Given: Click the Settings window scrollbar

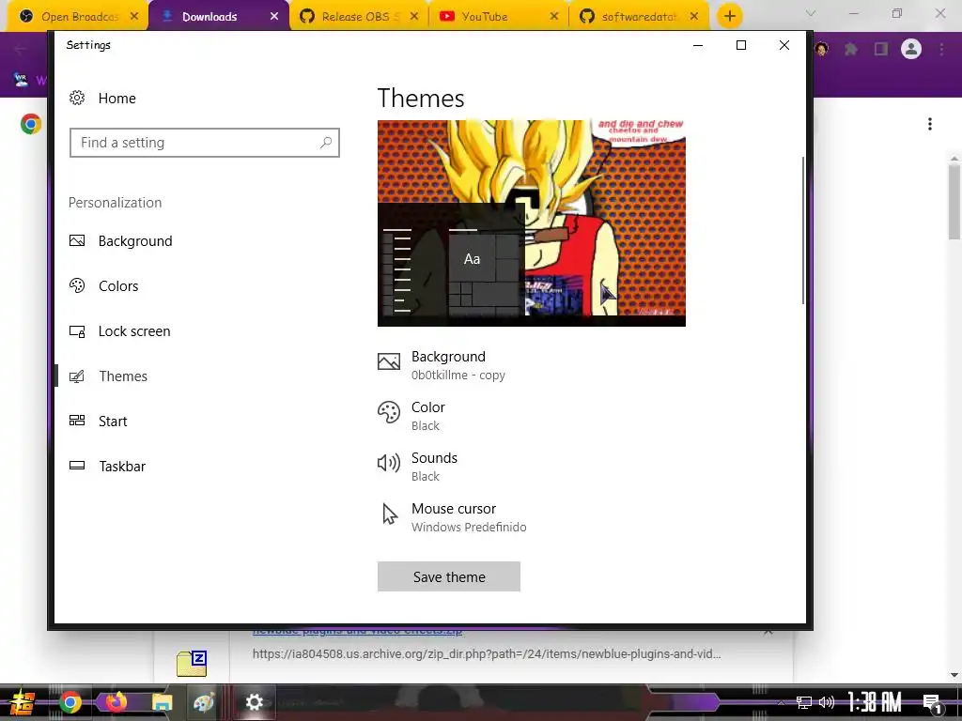Looking at the screenshot, I should (802, 231).
